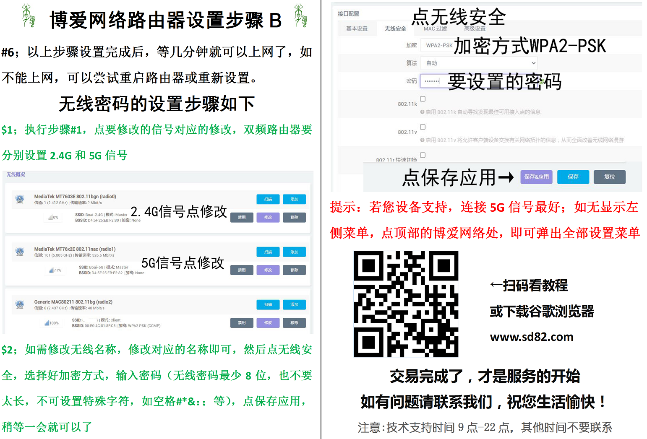Click 修改 for the Boai-2.4G network
647x439 pixels.
[x=268, y=217]
